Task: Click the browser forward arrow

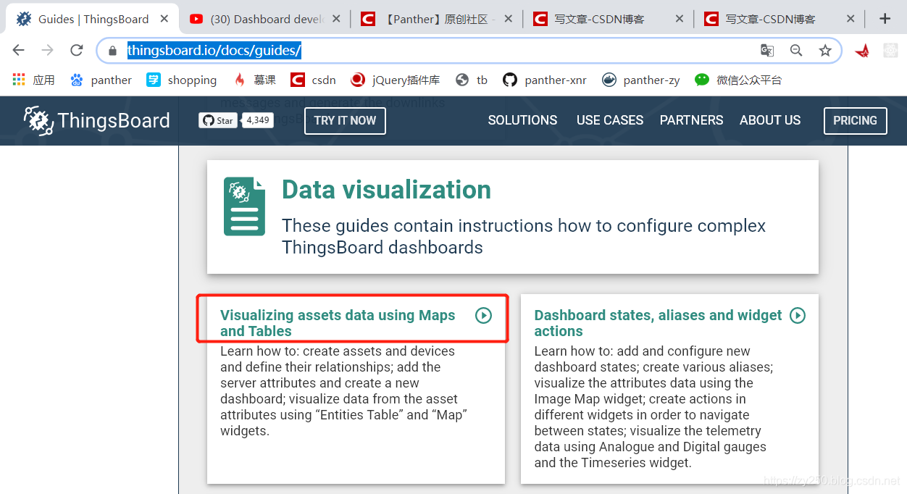Action: coord(48,50)
